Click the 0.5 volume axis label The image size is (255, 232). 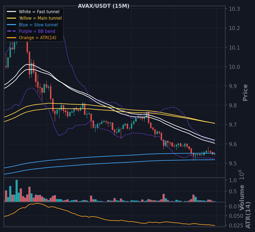point(233,192)
